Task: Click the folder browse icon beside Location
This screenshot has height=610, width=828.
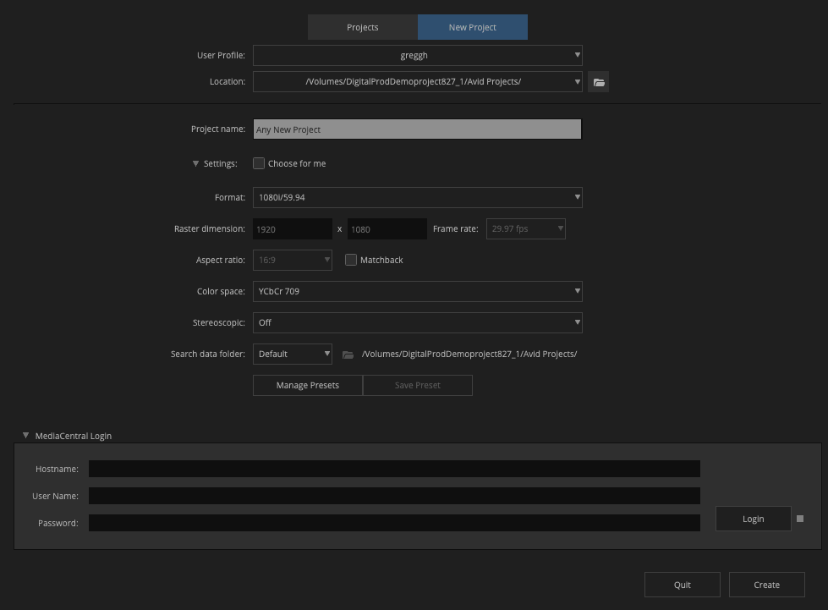Action: [599, 82]
